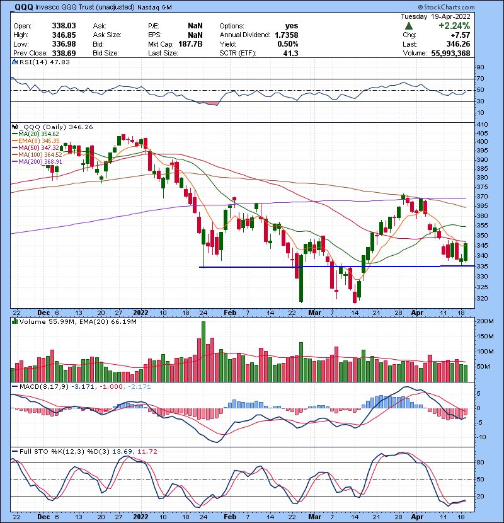The image size is (504, 523).
Task: Click the blue horizontal support line at 335
Action: (x=336, y=267)
